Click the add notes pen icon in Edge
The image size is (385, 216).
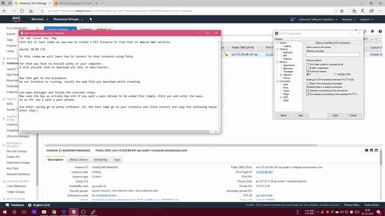pos(363,11)
